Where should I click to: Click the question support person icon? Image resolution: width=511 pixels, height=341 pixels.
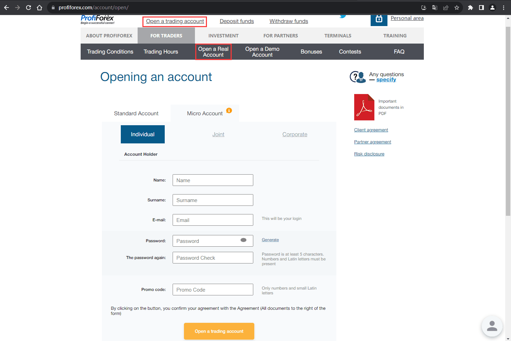point(358,77)
